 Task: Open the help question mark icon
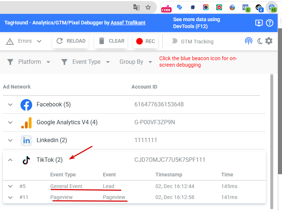(x=270, y=23)
